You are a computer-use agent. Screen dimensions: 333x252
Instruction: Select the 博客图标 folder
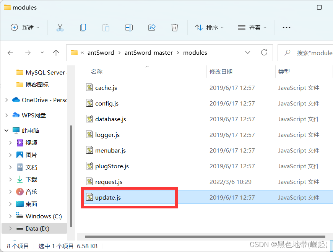[x=32, y=85]
